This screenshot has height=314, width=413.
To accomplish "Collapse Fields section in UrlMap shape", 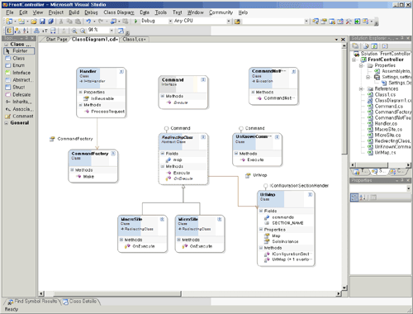I will [x=261, y=211].
